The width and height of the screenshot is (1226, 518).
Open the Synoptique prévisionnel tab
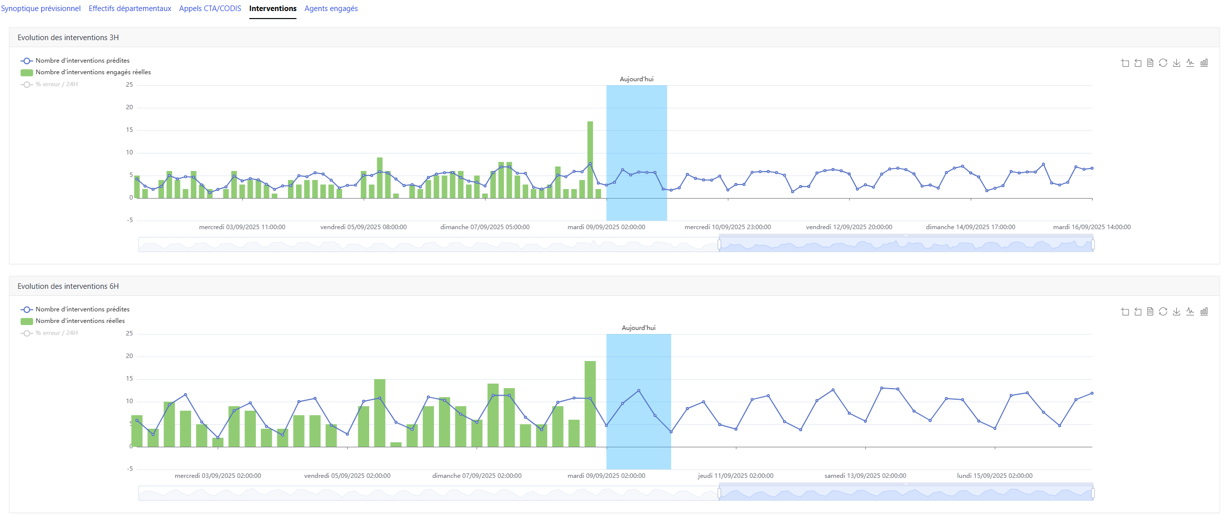41,9
